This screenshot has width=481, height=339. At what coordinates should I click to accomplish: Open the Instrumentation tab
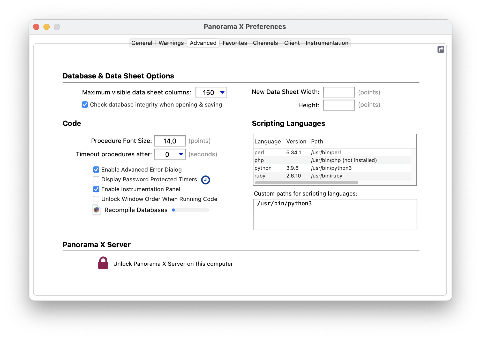tap(327, 43)
